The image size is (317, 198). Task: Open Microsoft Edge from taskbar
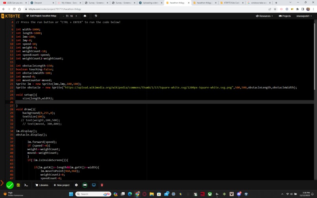tap(130, 194)
